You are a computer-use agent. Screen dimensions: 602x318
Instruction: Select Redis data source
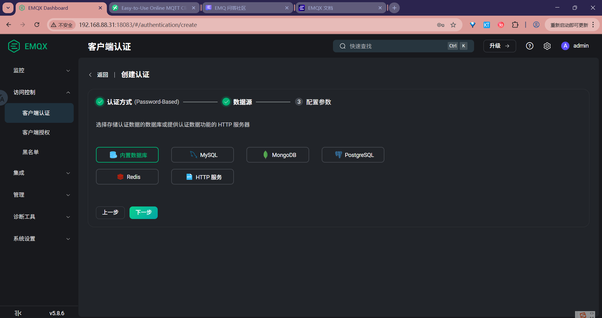[x=127, y=177]
